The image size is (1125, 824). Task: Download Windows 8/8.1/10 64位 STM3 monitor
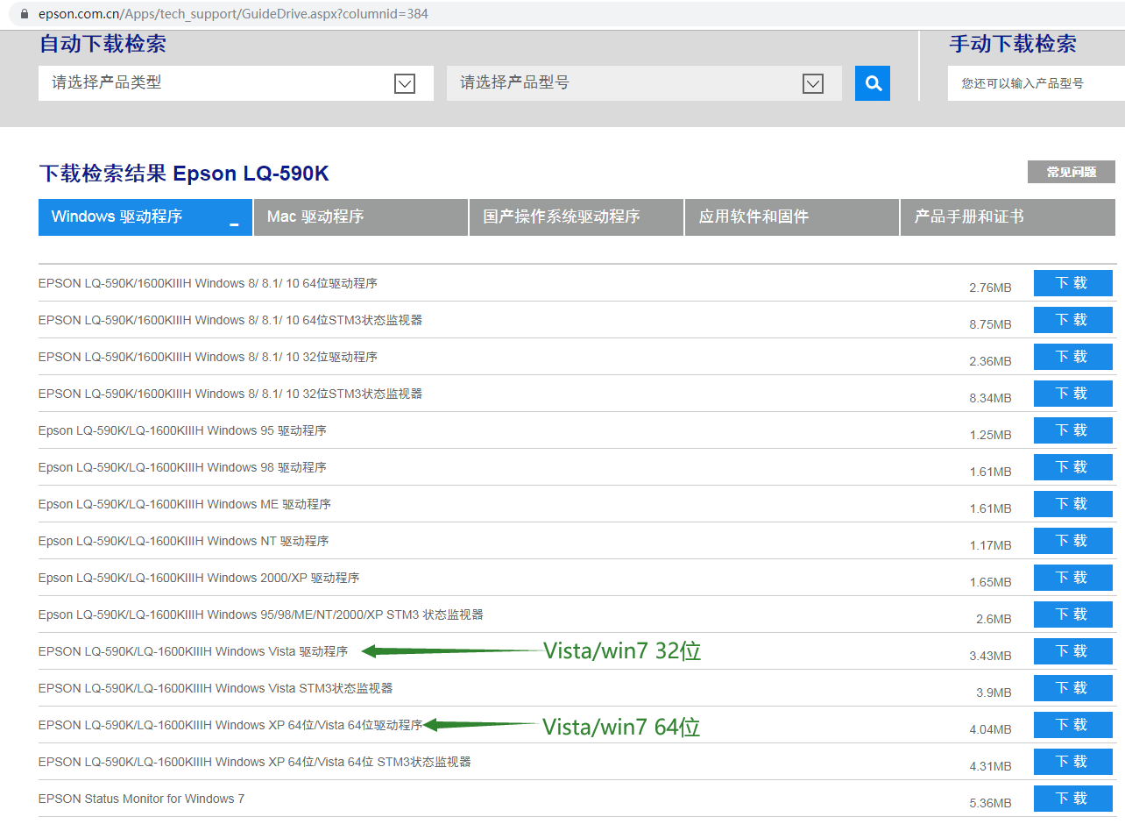pyautogui.click(x=1072, y=320)
